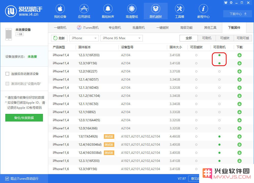
Task: Click the 未连接 connection status text
Action: coord(32,57)
